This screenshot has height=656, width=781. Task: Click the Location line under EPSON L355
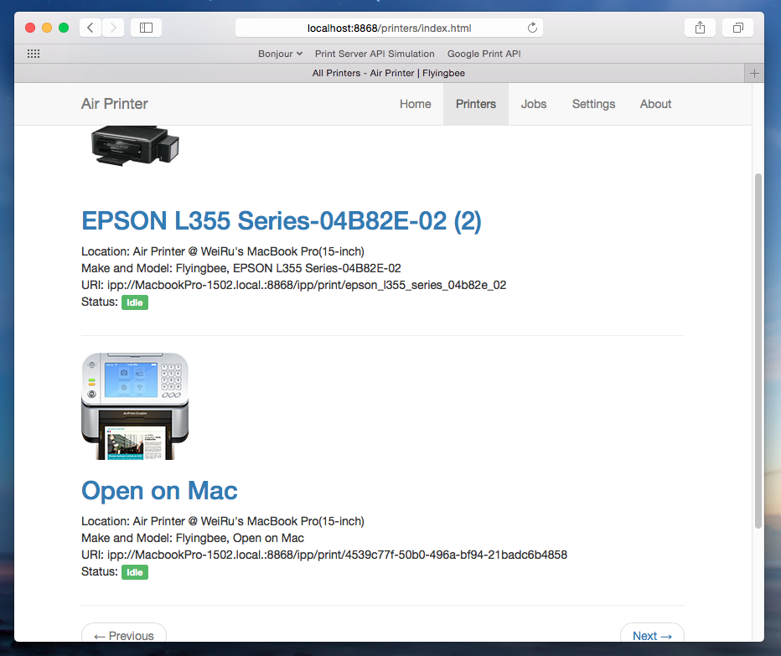[x=223, y=251]
